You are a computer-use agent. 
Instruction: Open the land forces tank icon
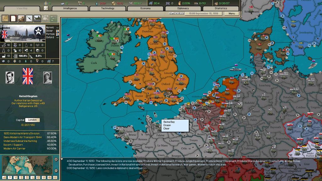(x=21, y=18)
